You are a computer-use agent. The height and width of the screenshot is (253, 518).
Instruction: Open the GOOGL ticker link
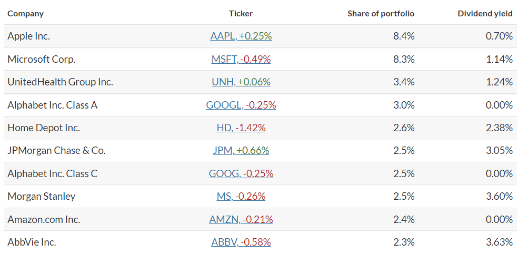pyautogui.click(x=241, y=105)
